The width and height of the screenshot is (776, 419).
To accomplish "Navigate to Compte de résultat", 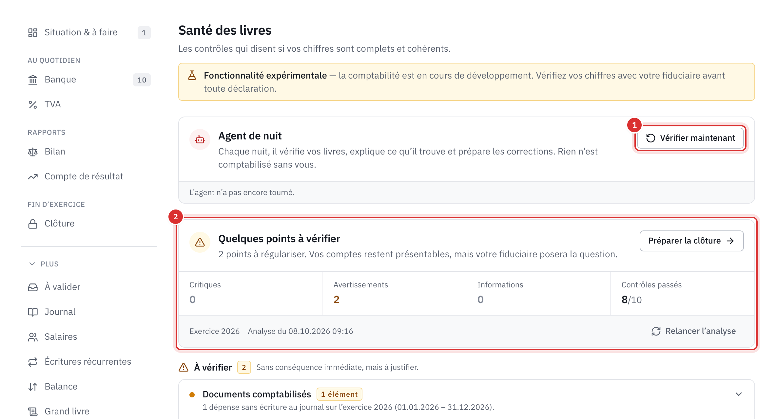I will click(89, 176).
